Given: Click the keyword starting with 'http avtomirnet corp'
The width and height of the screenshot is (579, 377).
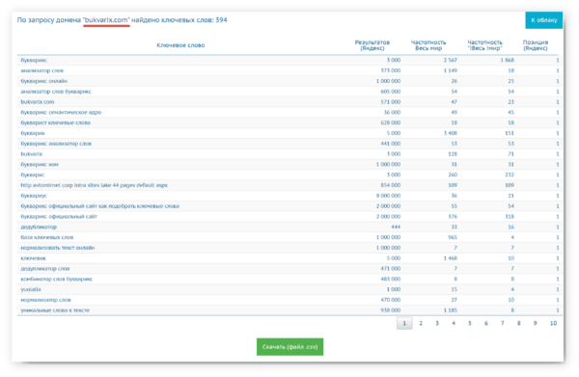Looking at the screenshot, I should 95,185.
